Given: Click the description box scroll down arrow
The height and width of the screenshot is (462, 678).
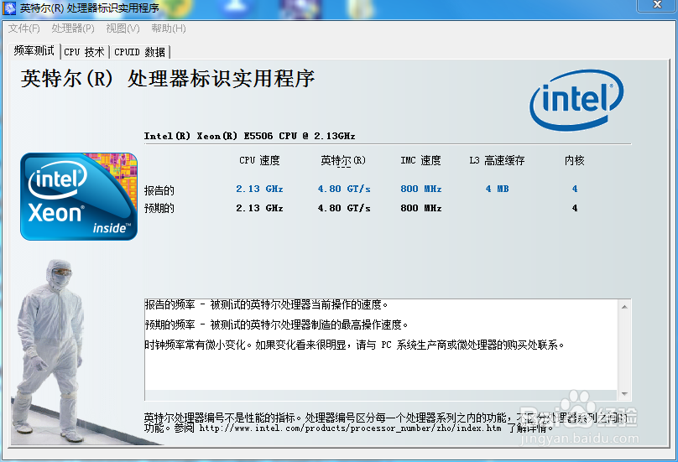Looking at the screenshot, I should pos(624,394).
